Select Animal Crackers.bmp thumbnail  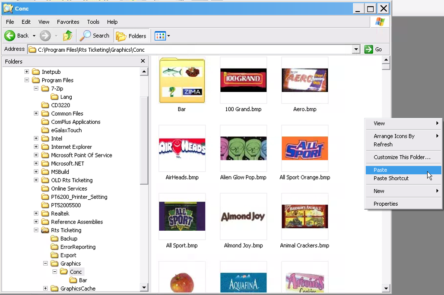click(304, 217)
